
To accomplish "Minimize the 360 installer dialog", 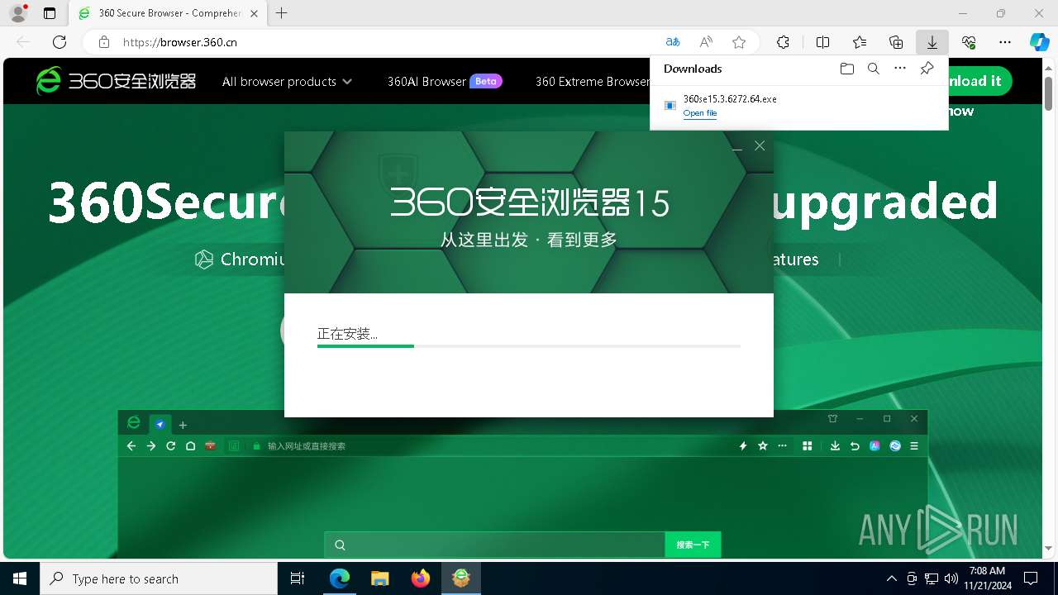I will tap(737, 146).
